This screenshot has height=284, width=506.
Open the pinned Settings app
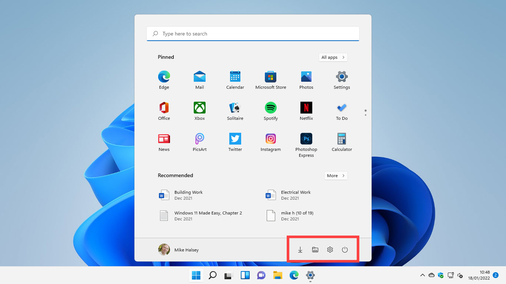coord(342,80)
